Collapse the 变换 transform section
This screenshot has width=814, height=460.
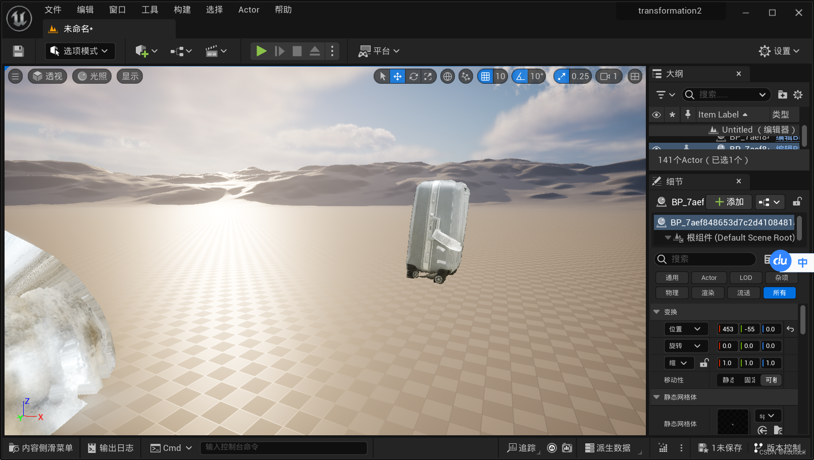[x=656, y=312]
